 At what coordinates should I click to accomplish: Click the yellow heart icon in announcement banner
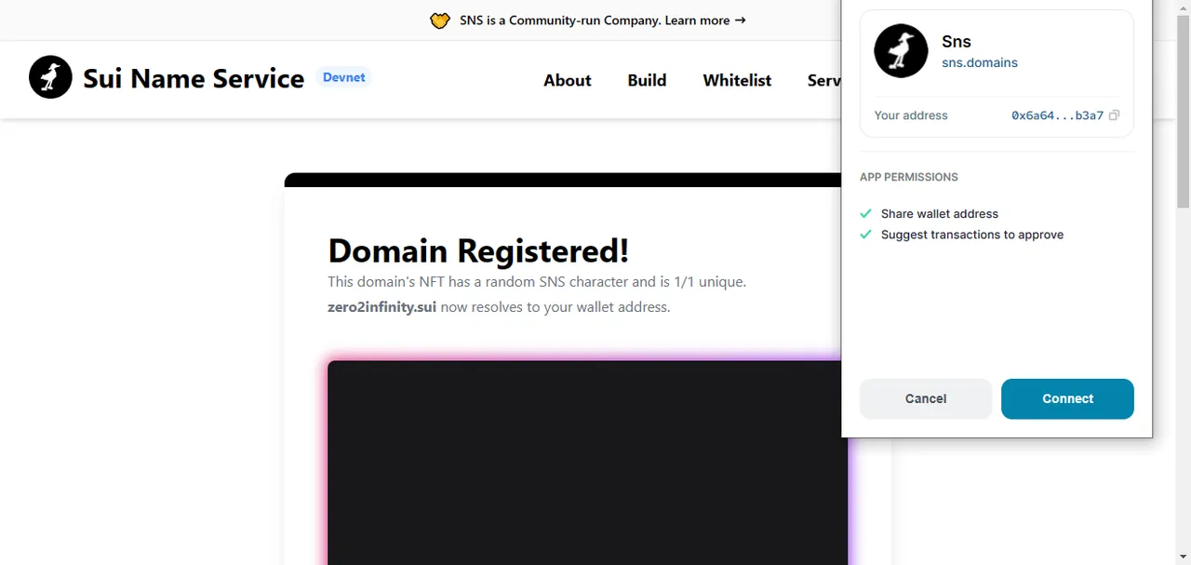click(440, 20)
